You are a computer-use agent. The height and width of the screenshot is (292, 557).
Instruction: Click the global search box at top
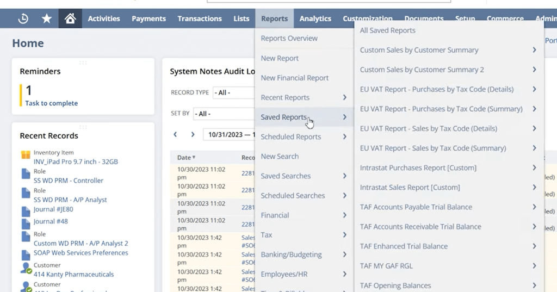point(329,1)
